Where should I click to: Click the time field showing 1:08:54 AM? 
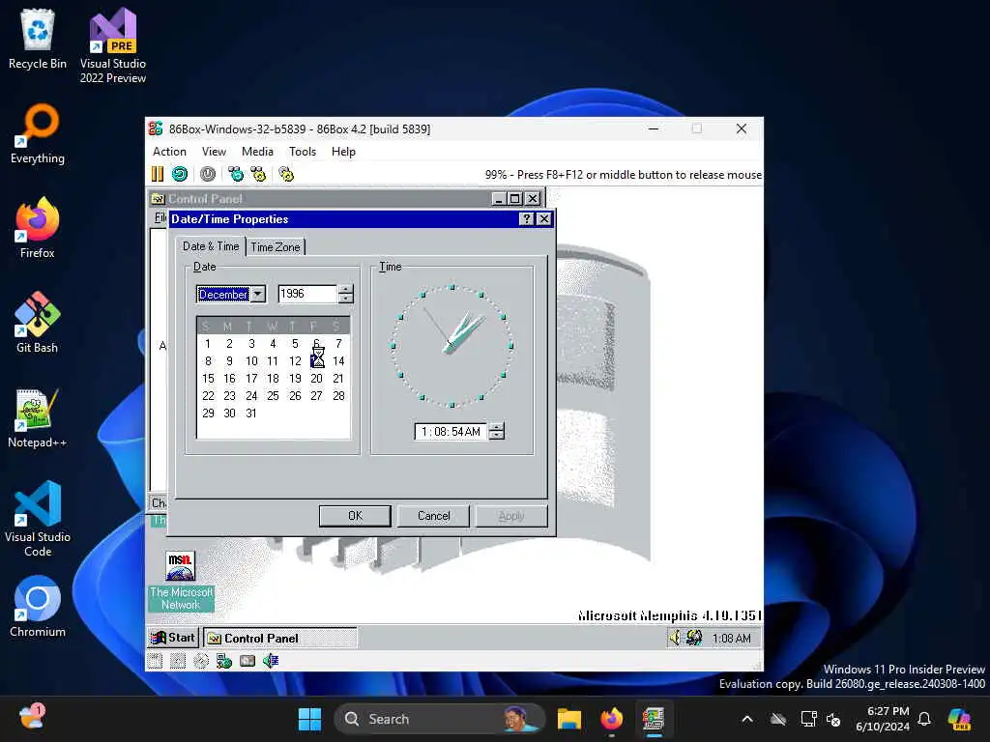tap(451, 432)
